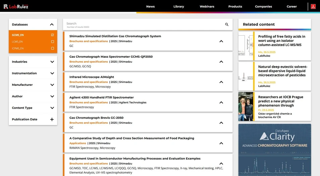This screenshot has width=320, height=176.
Task: Click the LabRulez logo
Action: tap(16, 6)
